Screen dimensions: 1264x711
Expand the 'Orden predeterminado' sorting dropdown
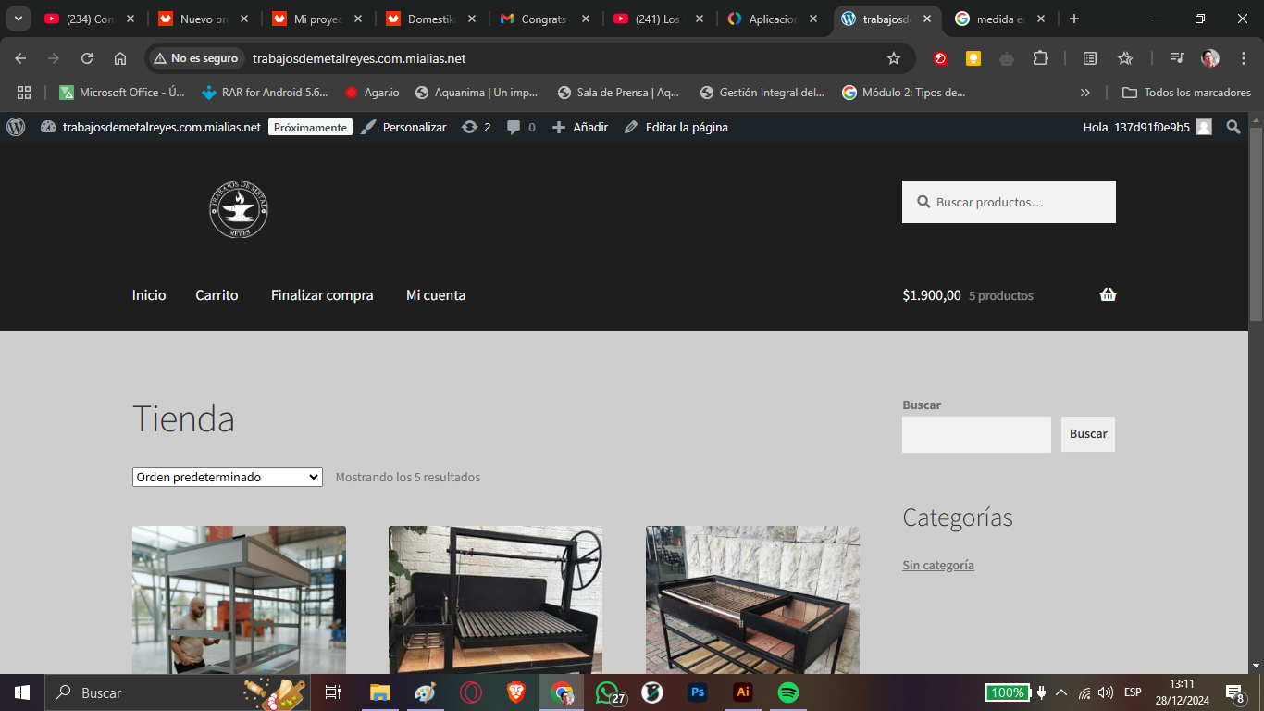[x=227, y=477]
